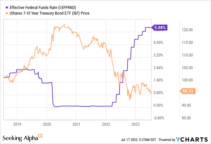211x144 pixels.
Task: Click the 2022 x-axis label
Action: coord(106,124)
